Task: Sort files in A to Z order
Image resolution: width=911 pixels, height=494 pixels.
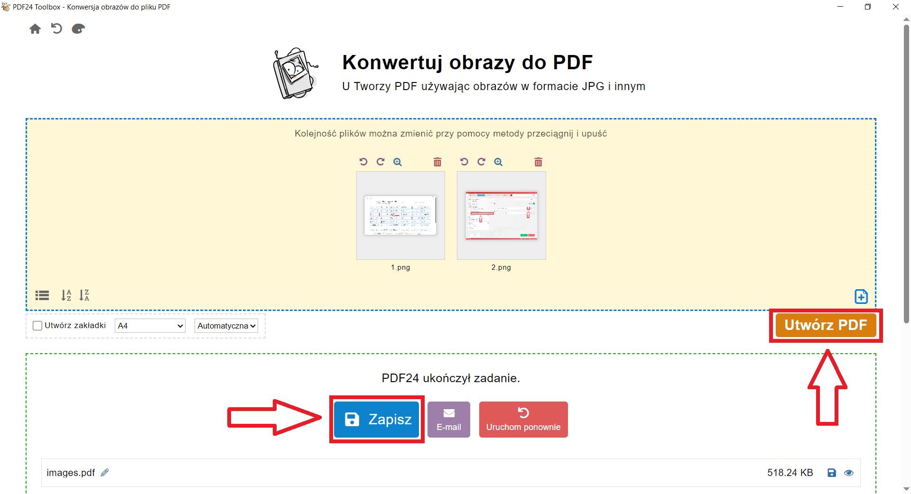Action: [x=66, y=295]
